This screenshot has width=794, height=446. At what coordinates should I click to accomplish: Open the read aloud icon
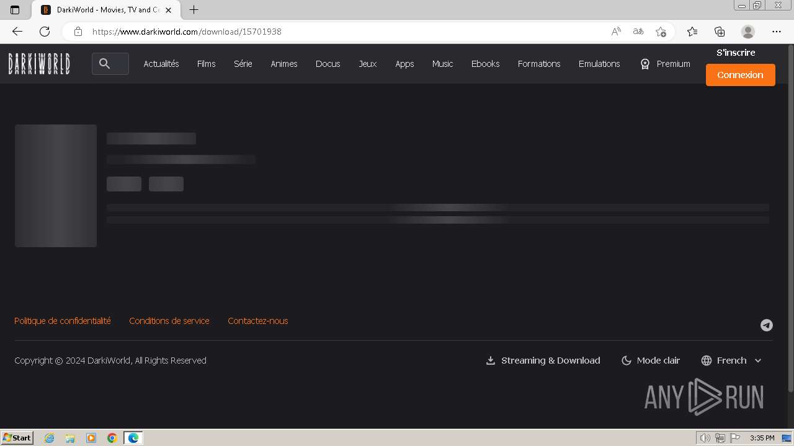[x=616, y=32]
